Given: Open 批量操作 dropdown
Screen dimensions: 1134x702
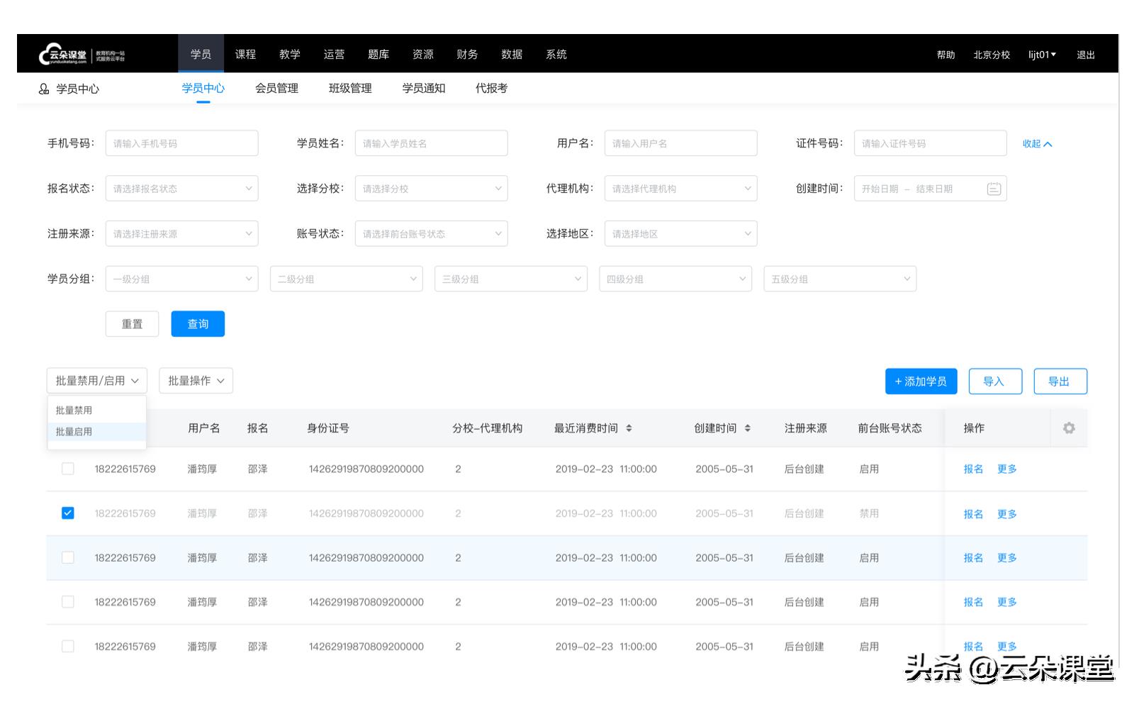Looking at the screenshot, I should click(196, 381).
